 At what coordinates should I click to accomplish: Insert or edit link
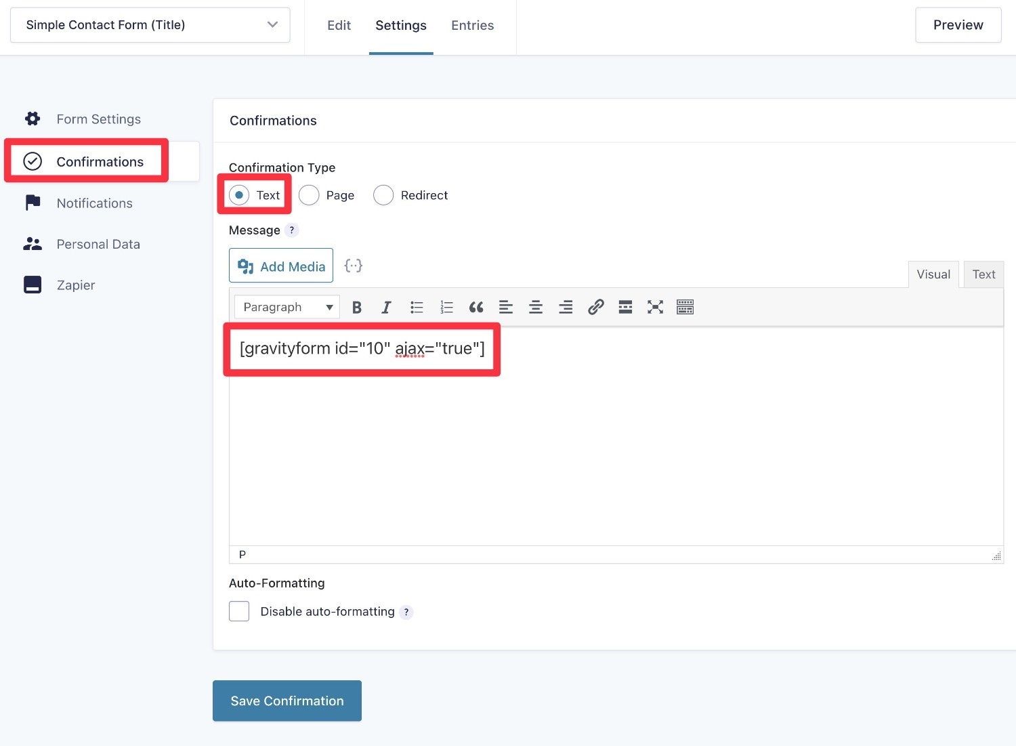click(595, 308)
